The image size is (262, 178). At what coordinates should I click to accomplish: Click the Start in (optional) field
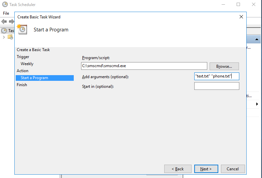(217, 86)
